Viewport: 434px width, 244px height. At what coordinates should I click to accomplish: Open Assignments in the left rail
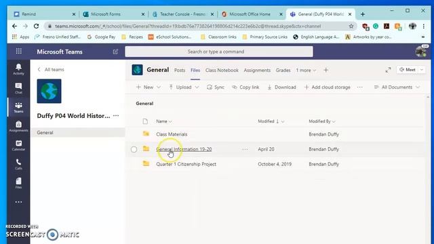pos(18,126)
